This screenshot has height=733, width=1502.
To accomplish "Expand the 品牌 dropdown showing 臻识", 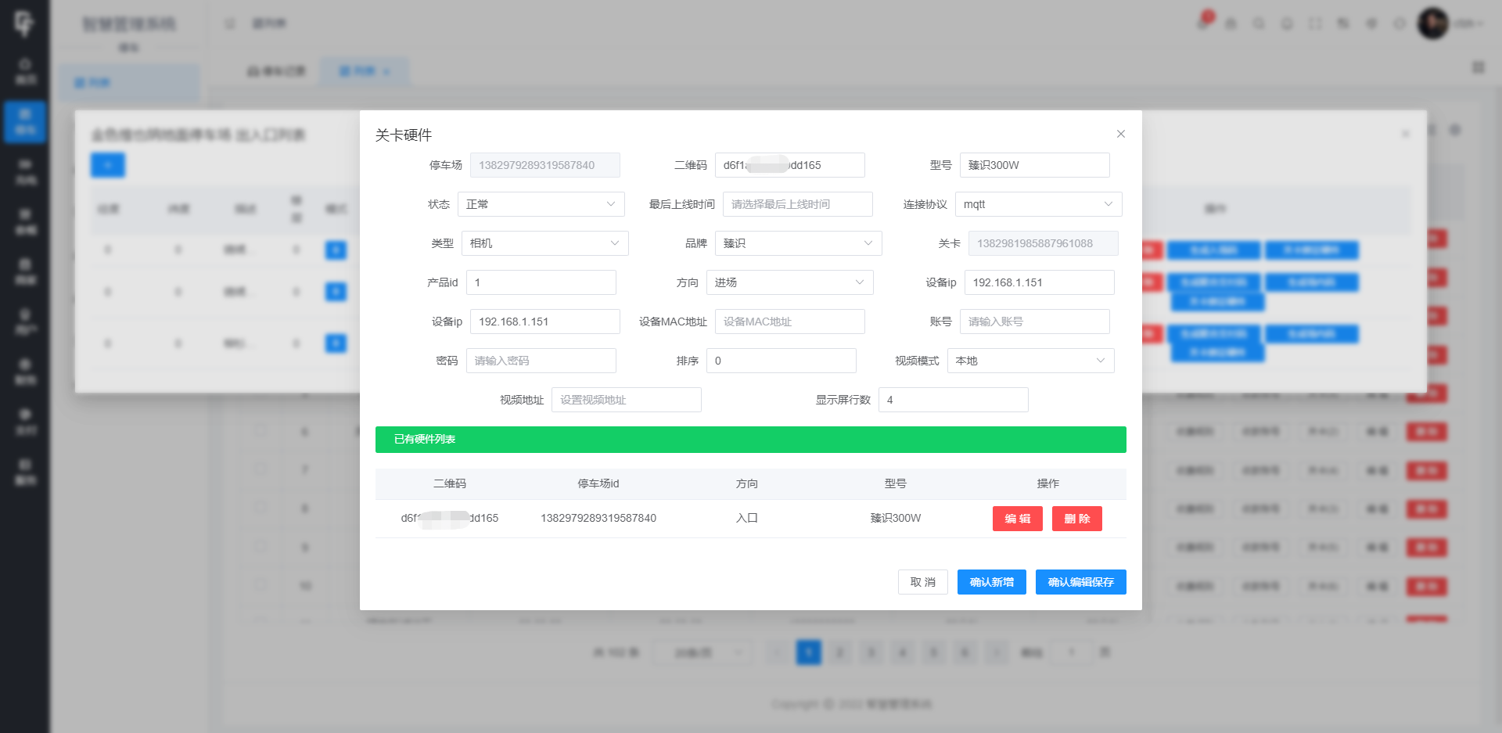I will [x=798, y=243].
